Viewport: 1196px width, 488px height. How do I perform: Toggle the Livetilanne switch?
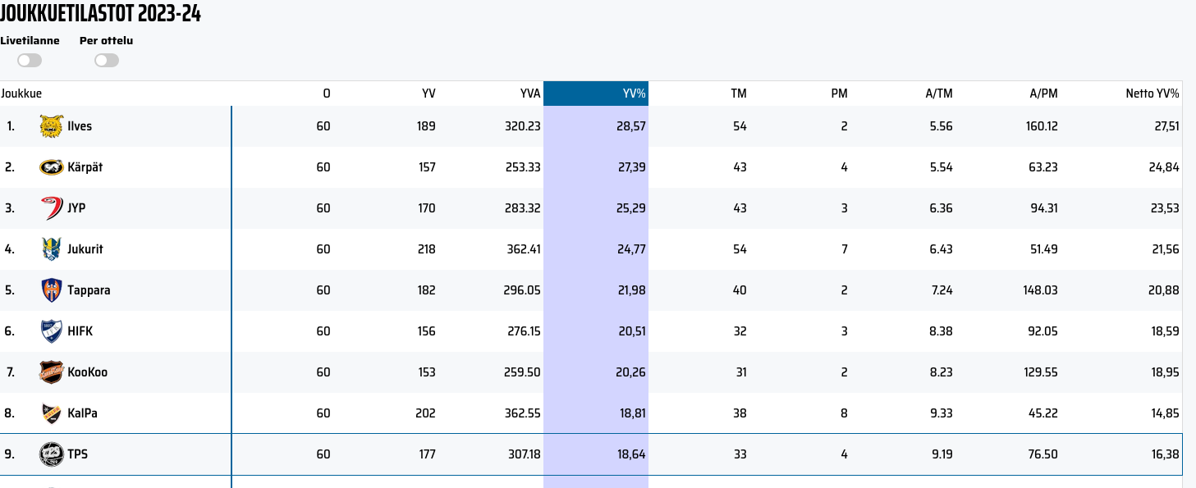(30, 61)
